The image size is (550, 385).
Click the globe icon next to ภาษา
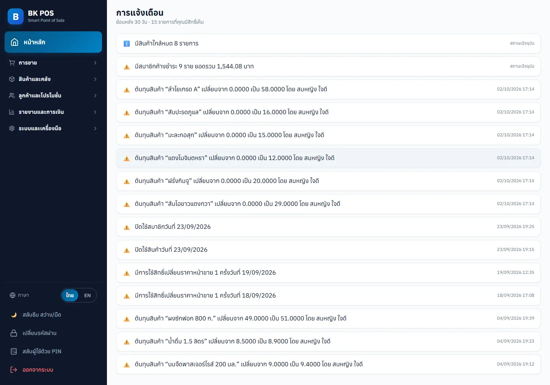click(13, 295)
